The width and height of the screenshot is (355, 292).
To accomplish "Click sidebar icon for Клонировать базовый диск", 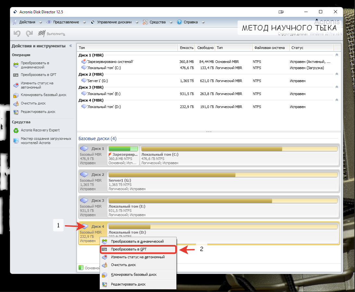I will [x=16, y=95].
